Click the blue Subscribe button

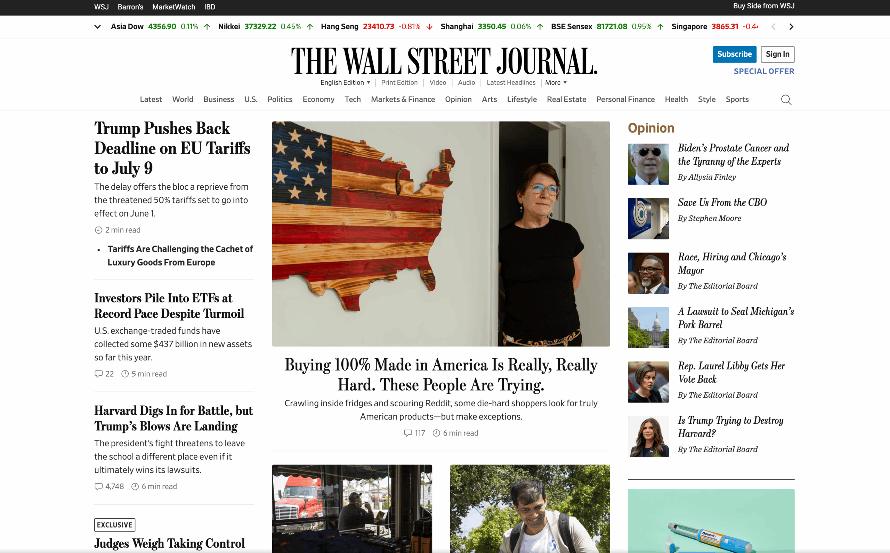[734, 54]
